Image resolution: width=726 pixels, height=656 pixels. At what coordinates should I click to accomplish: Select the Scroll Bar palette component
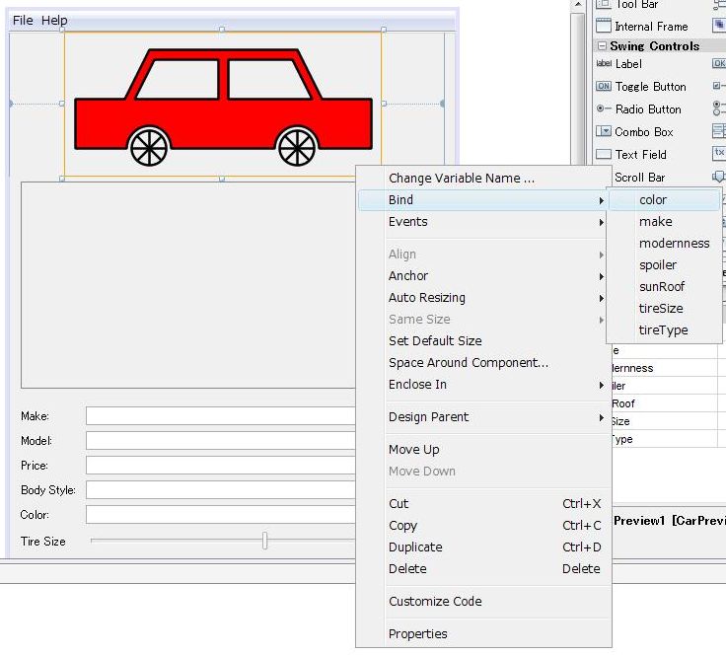tap(639, 178)
